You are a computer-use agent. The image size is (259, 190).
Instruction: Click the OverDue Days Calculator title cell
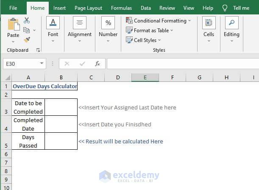pos(45,86)
